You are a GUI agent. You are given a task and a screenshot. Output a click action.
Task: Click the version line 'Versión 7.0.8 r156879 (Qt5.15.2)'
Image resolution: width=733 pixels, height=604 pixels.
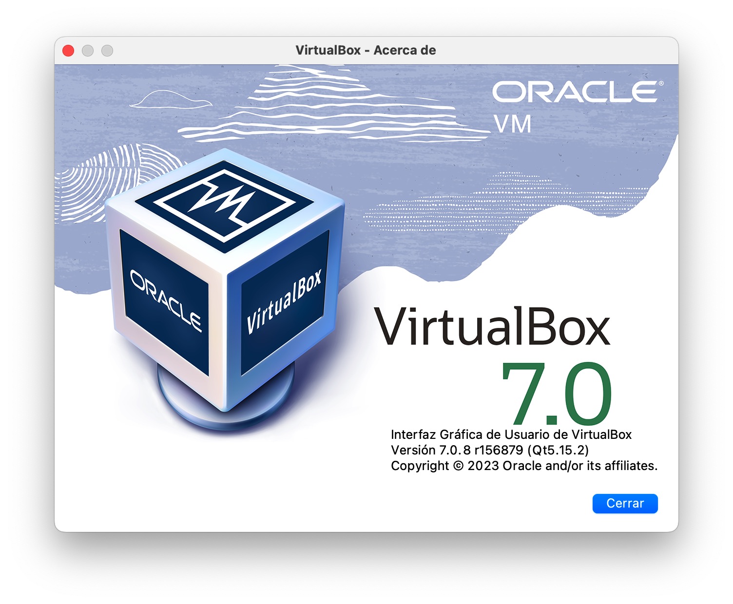point(490,450)
